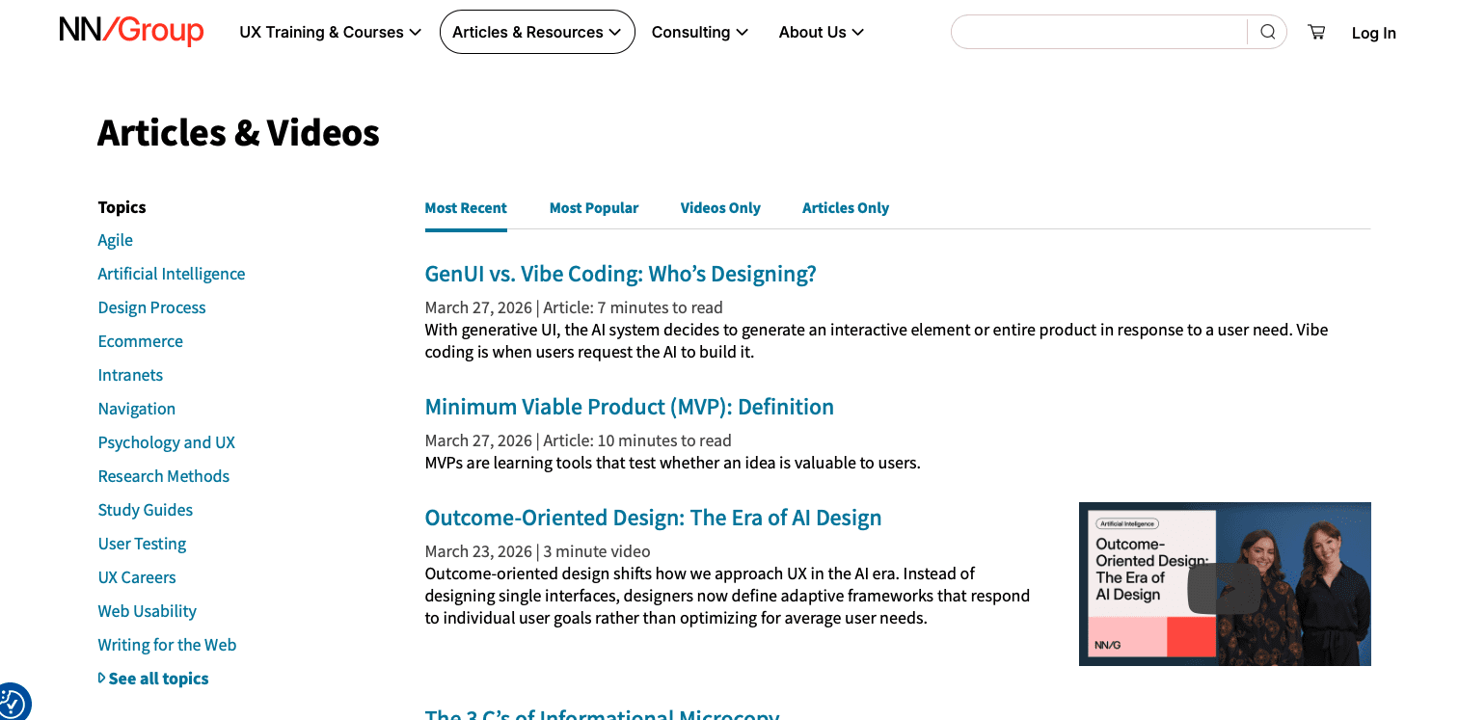Click the Log In button
This screenshot has height=720, width=1459.
[1373, 32]
